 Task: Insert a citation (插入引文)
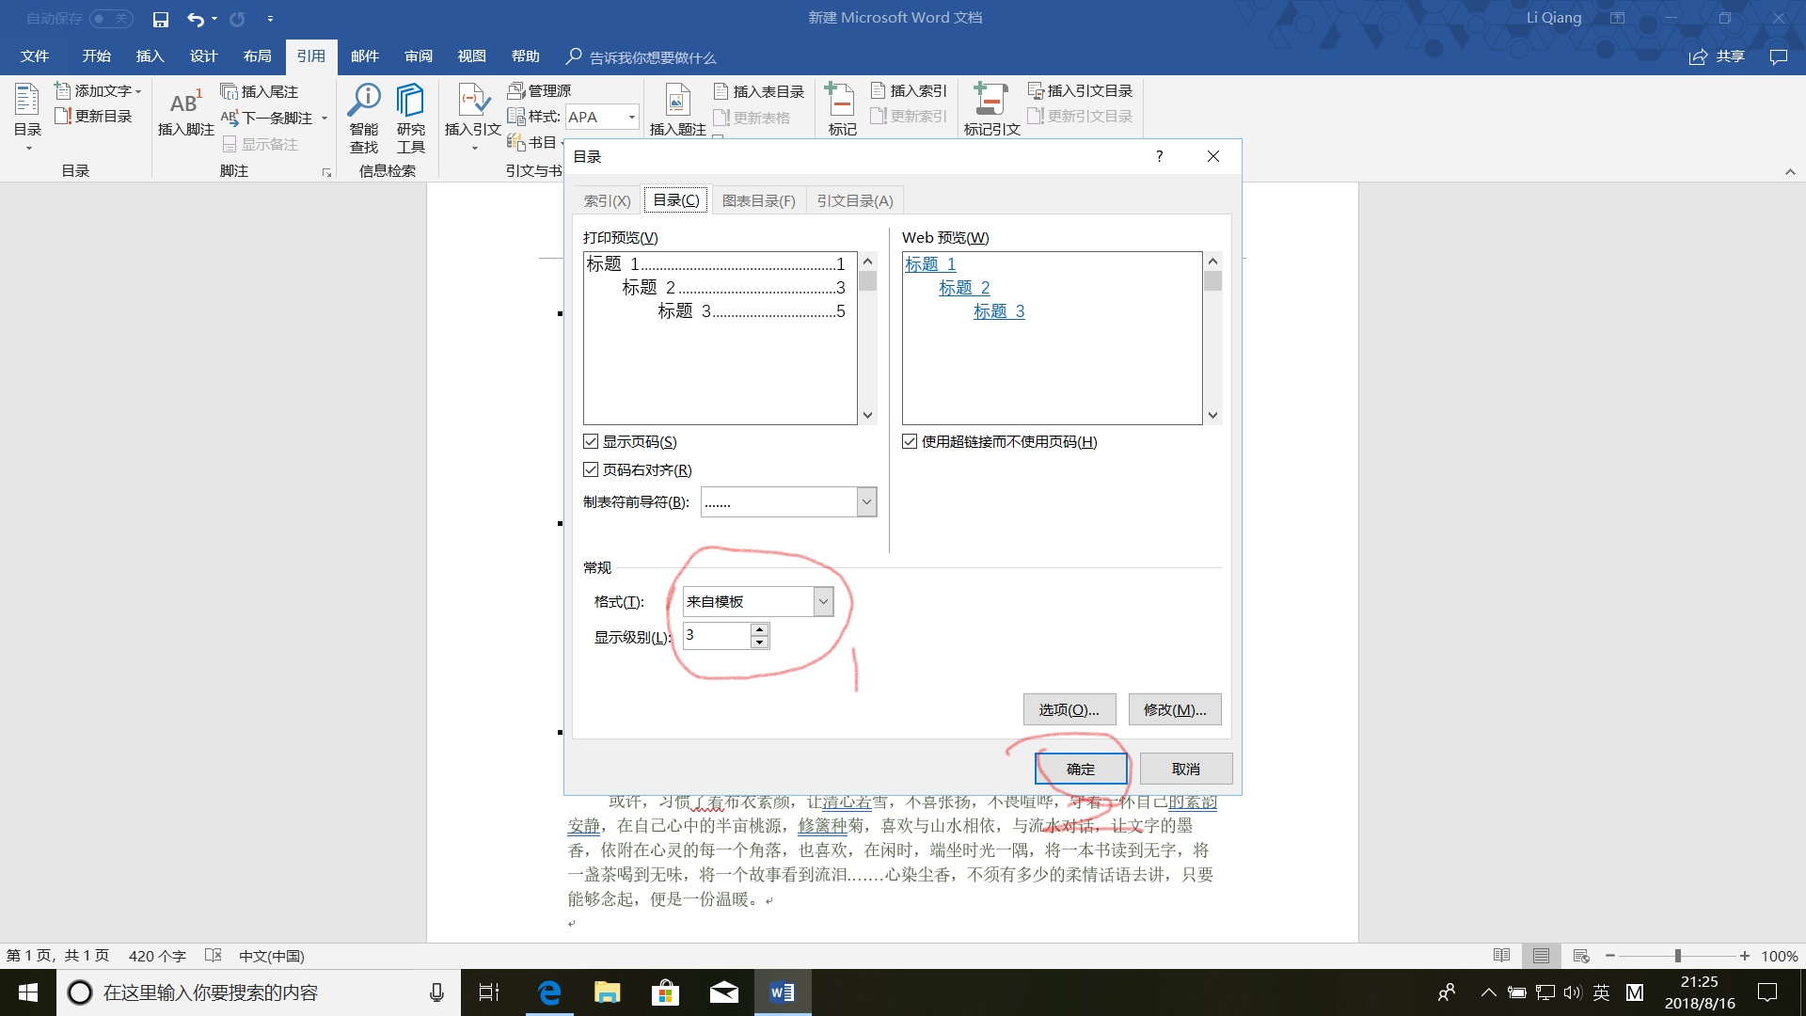point(472,111)
